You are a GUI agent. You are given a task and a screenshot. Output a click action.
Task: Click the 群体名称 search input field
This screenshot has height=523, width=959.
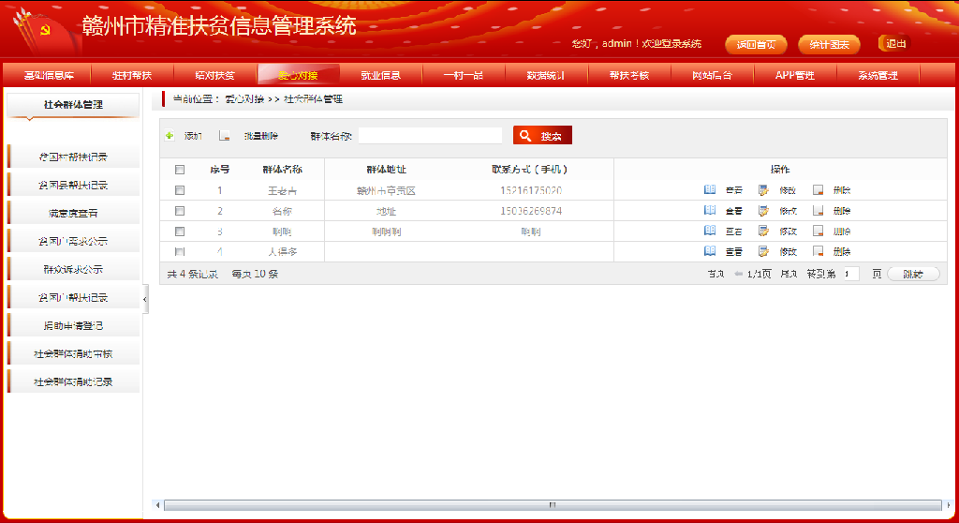click(430, 135)
